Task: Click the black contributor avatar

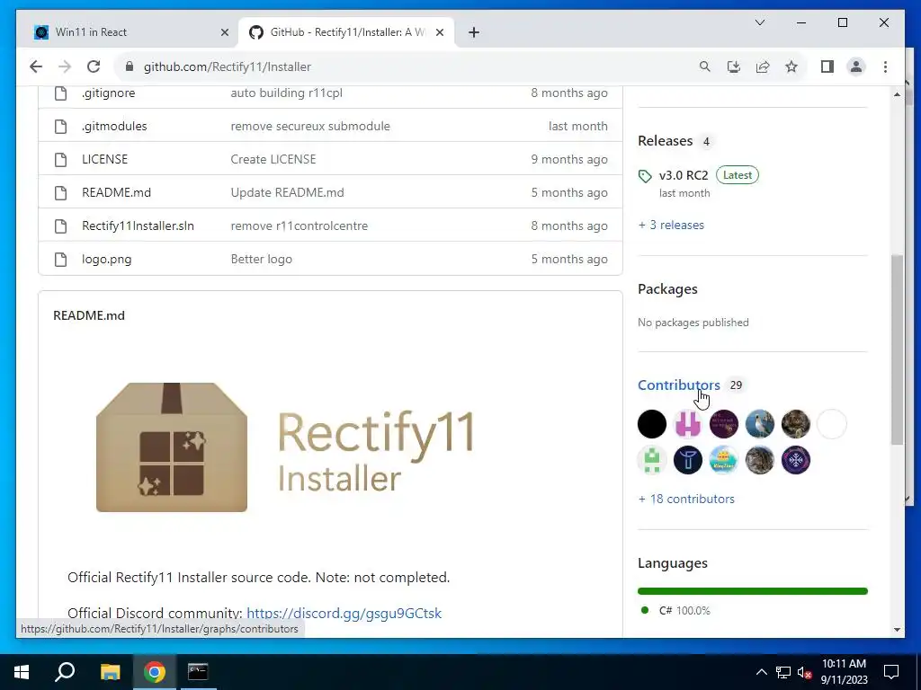Action: click(x=652, y=424)
